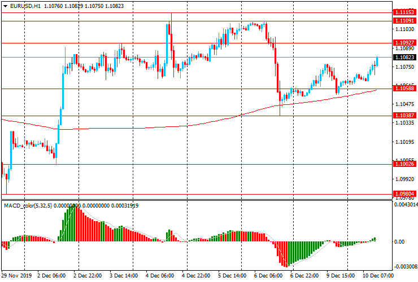Viewport: 418px width, 282px height.
Task: Click the 29 Nov 2019 time label
Action: pos(17,276)
